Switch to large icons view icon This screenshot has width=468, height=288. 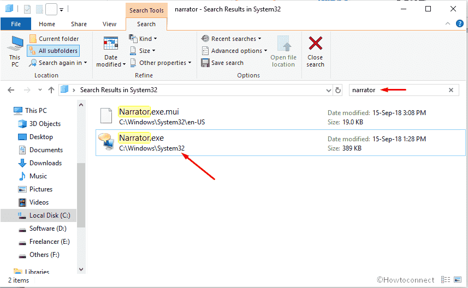point(458,280)
